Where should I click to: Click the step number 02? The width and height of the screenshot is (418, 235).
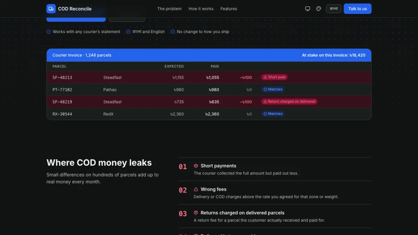183,190
